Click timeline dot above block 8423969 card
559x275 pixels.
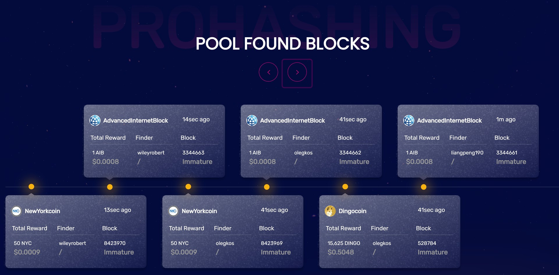pos(188,187)
